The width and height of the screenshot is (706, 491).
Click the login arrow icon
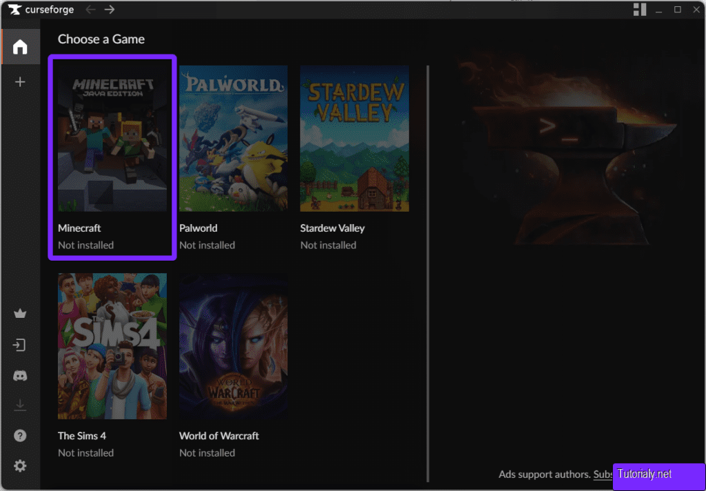pos(19,345)
